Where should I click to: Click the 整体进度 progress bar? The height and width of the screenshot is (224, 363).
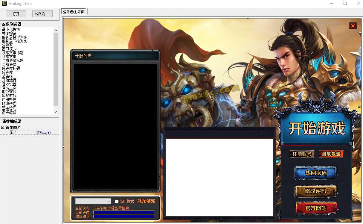(x=124, y=217)
